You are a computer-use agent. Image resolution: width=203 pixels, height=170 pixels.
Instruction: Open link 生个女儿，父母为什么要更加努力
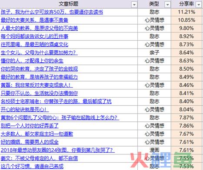(39, 52)
